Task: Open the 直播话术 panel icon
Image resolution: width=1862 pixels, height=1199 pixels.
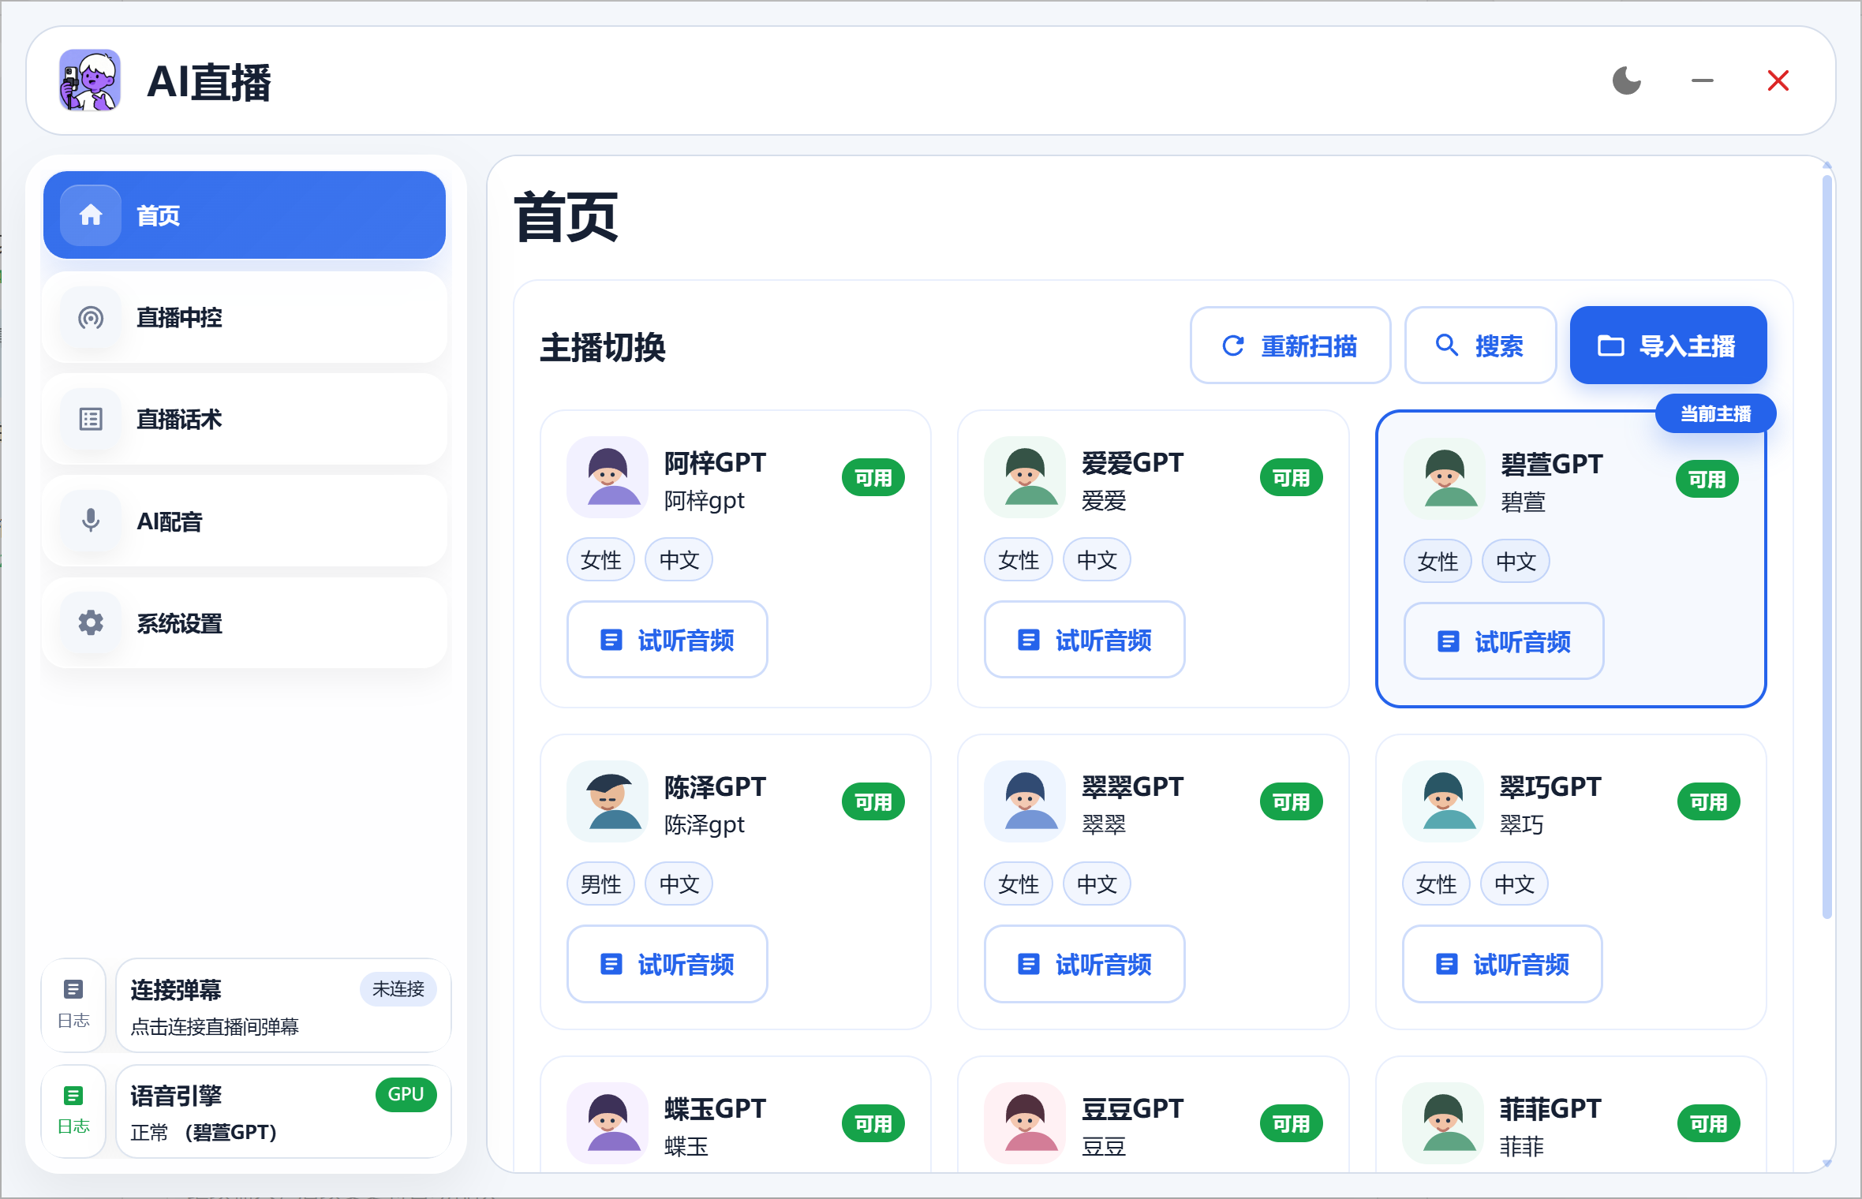Action: 89,419
